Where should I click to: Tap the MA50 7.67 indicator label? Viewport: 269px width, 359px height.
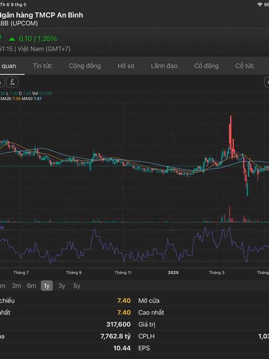click(31, 99)
